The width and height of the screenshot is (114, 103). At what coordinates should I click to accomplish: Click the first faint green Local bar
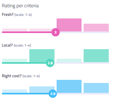tap(15, 61)
